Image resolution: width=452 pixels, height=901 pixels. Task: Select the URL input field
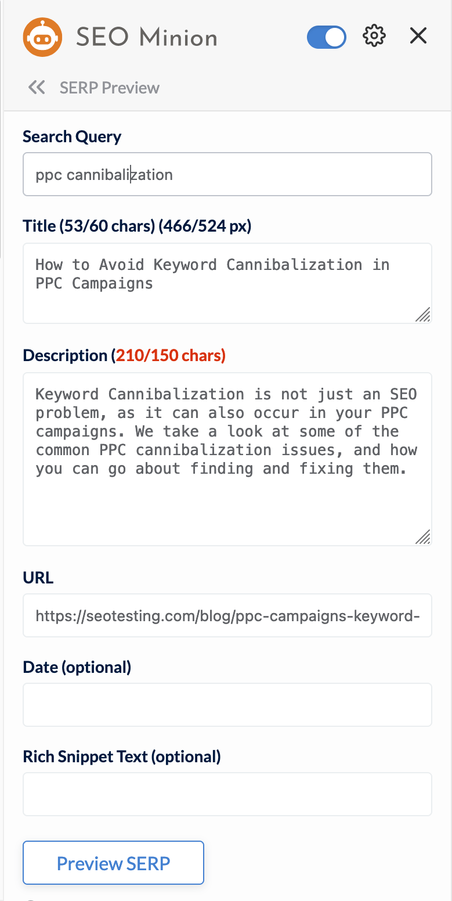(x=227, y=615)
